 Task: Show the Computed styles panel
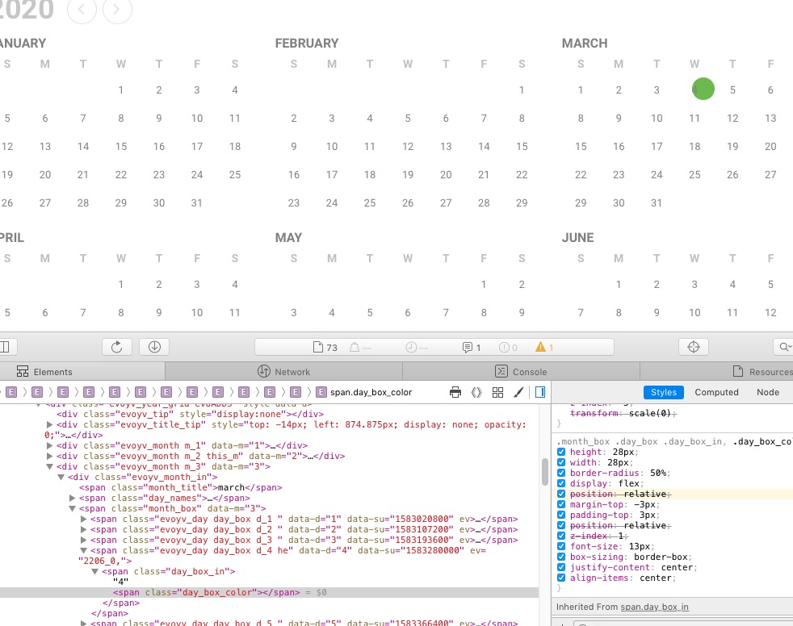[x=716, y=392]
